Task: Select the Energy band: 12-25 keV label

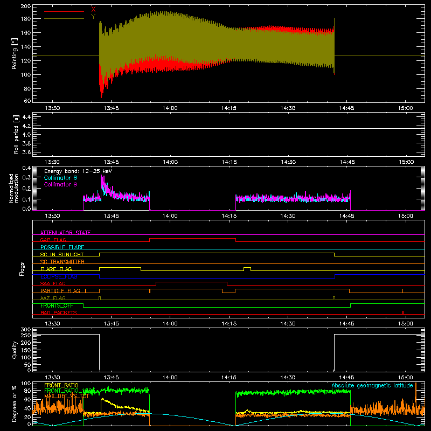Action: 78,171
